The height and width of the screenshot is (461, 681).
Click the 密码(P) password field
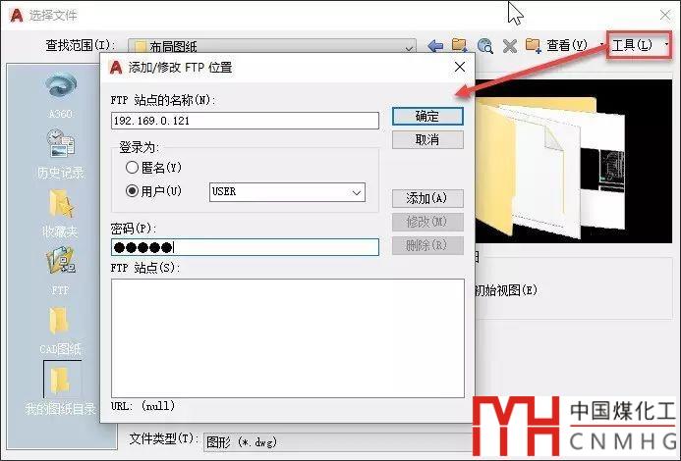click(x=245, y=247)
